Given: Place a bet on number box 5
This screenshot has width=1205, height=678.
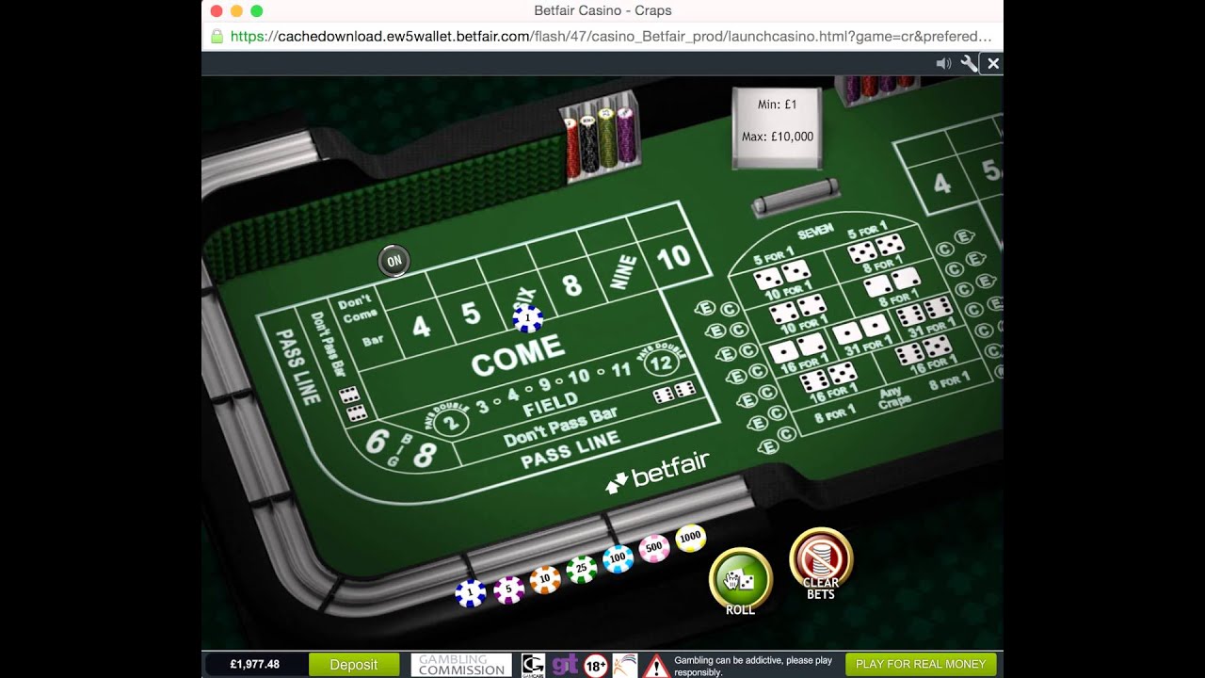Looking at the screenshot, I should pos(470,312).
